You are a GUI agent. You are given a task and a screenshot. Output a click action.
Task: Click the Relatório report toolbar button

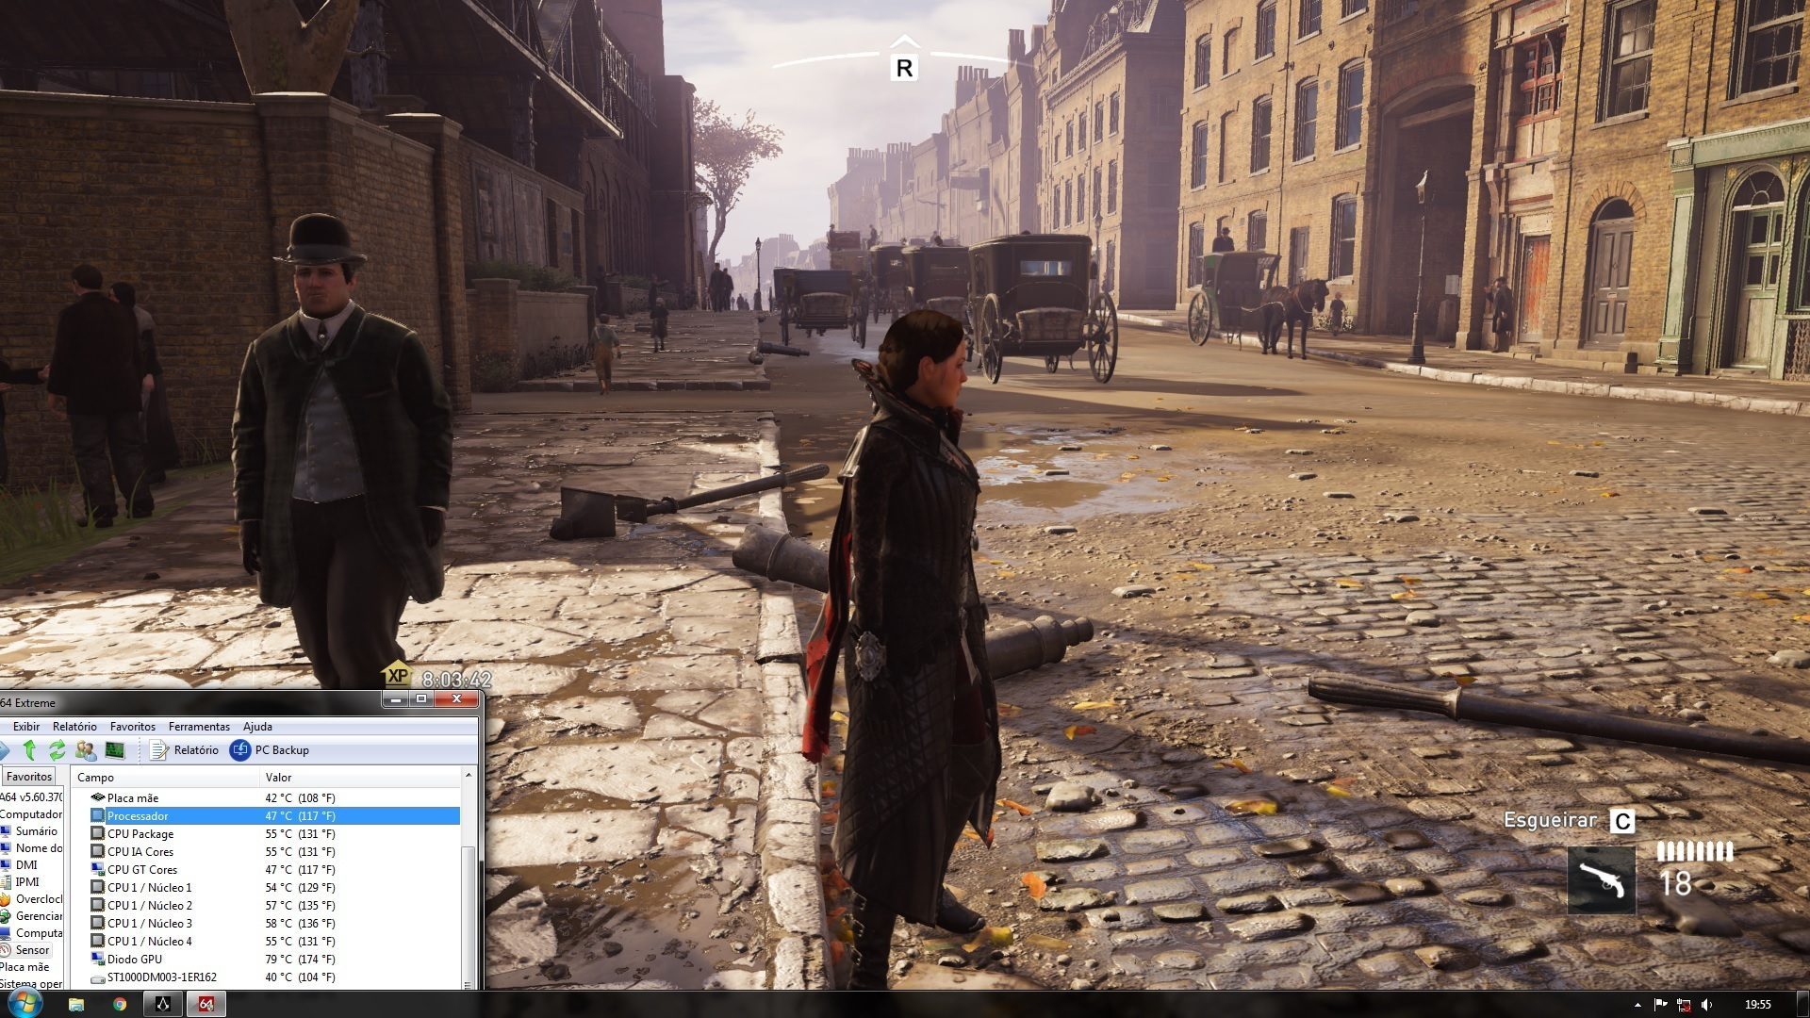coord(185,750)
